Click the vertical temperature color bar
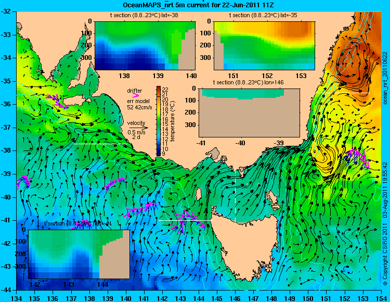Viewport: 390px width, 302px height. click(x=159, y=121)
